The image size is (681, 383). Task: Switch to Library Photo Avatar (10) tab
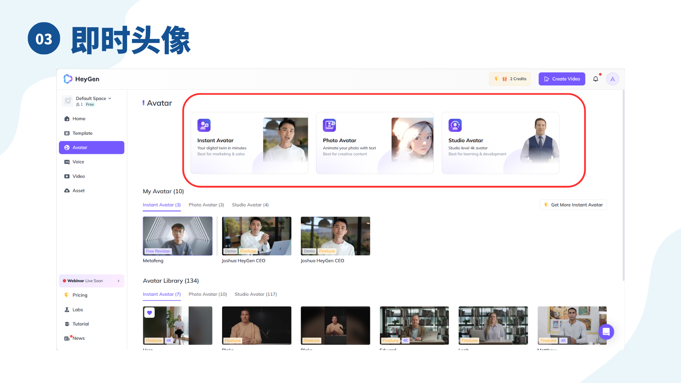point(208,294)
